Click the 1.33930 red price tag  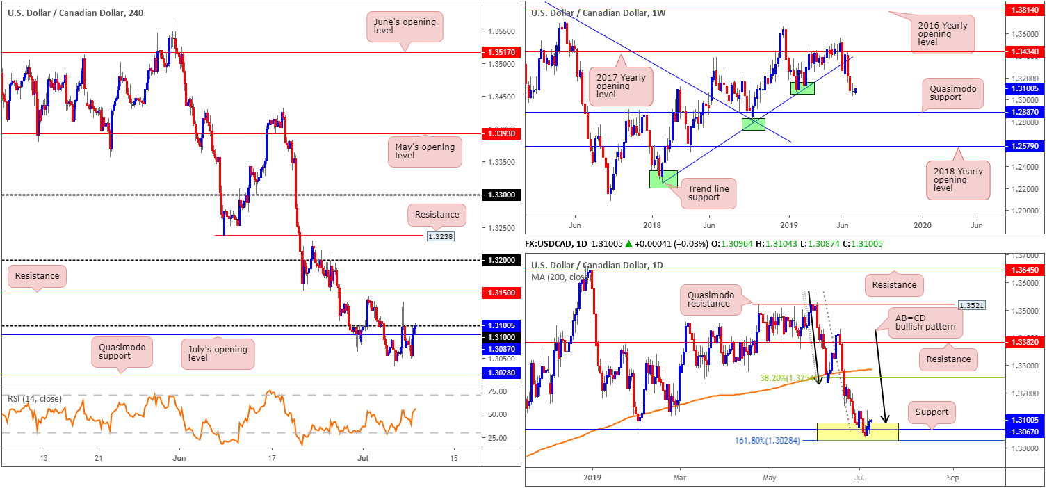pyautogui.click(x=501, y=133)
